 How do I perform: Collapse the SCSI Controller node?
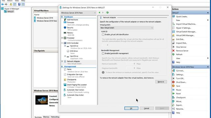[62, 43]
